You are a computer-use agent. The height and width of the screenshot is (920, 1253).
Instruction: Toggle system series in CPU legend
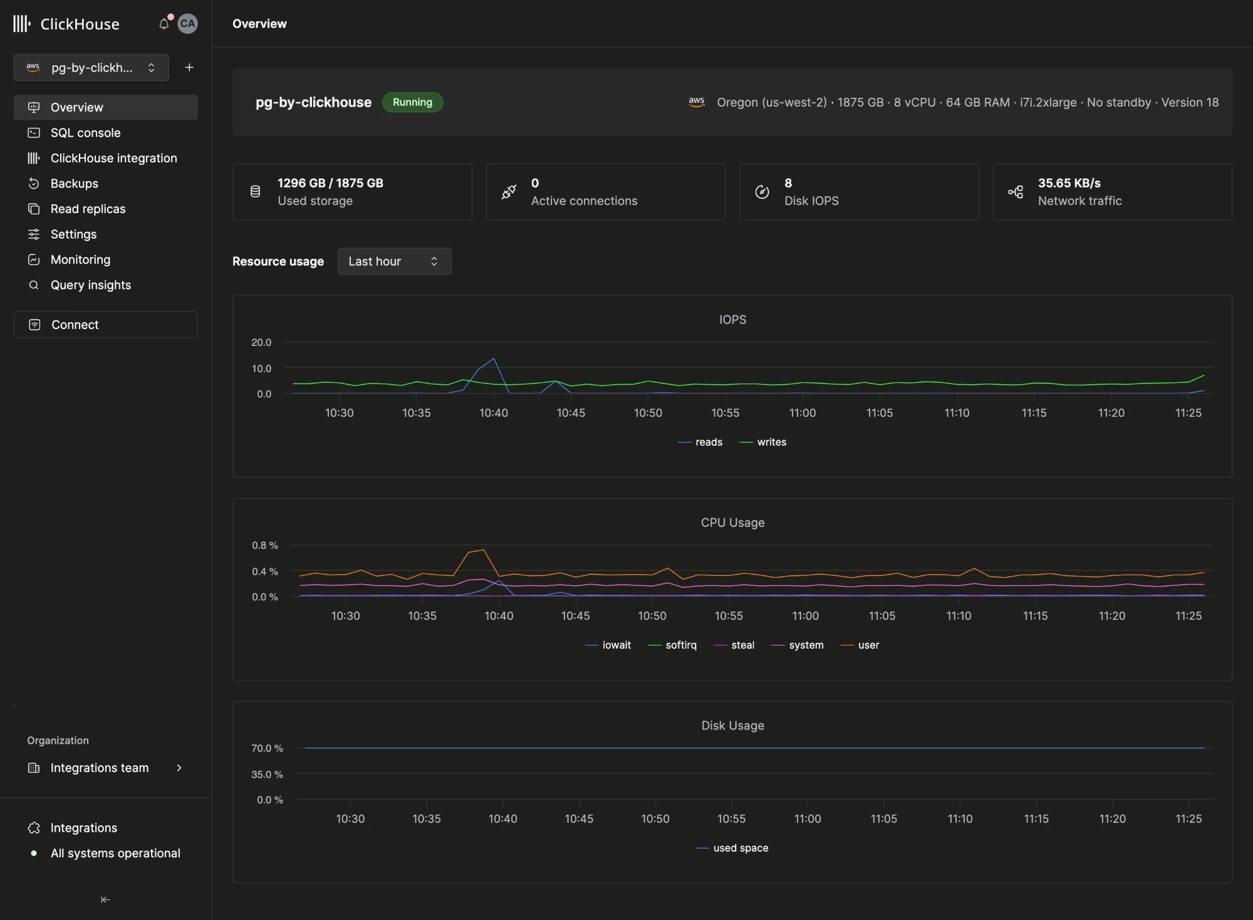(x=798, y=645)
